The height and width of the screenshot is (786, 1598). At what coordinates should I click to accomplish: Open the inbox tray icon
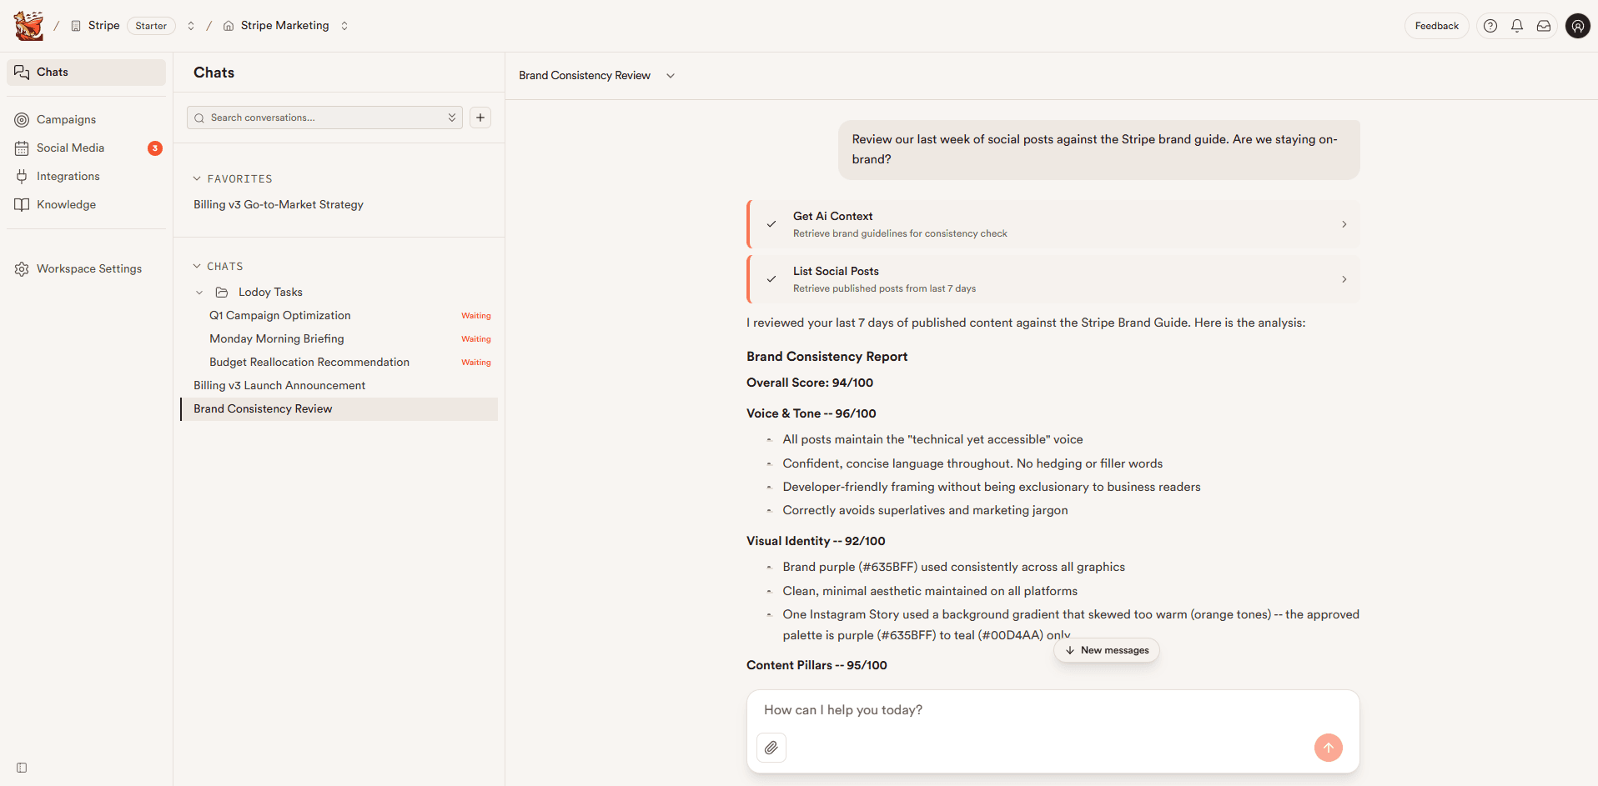[x=1543, y=25]
